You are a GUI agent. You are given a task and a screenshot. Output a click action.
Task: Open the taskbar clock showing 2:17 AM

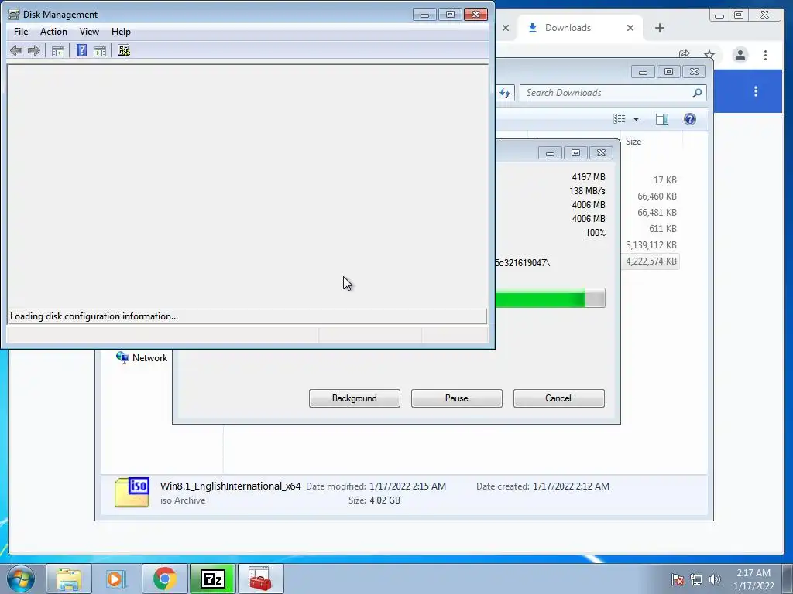click(754, 579)
